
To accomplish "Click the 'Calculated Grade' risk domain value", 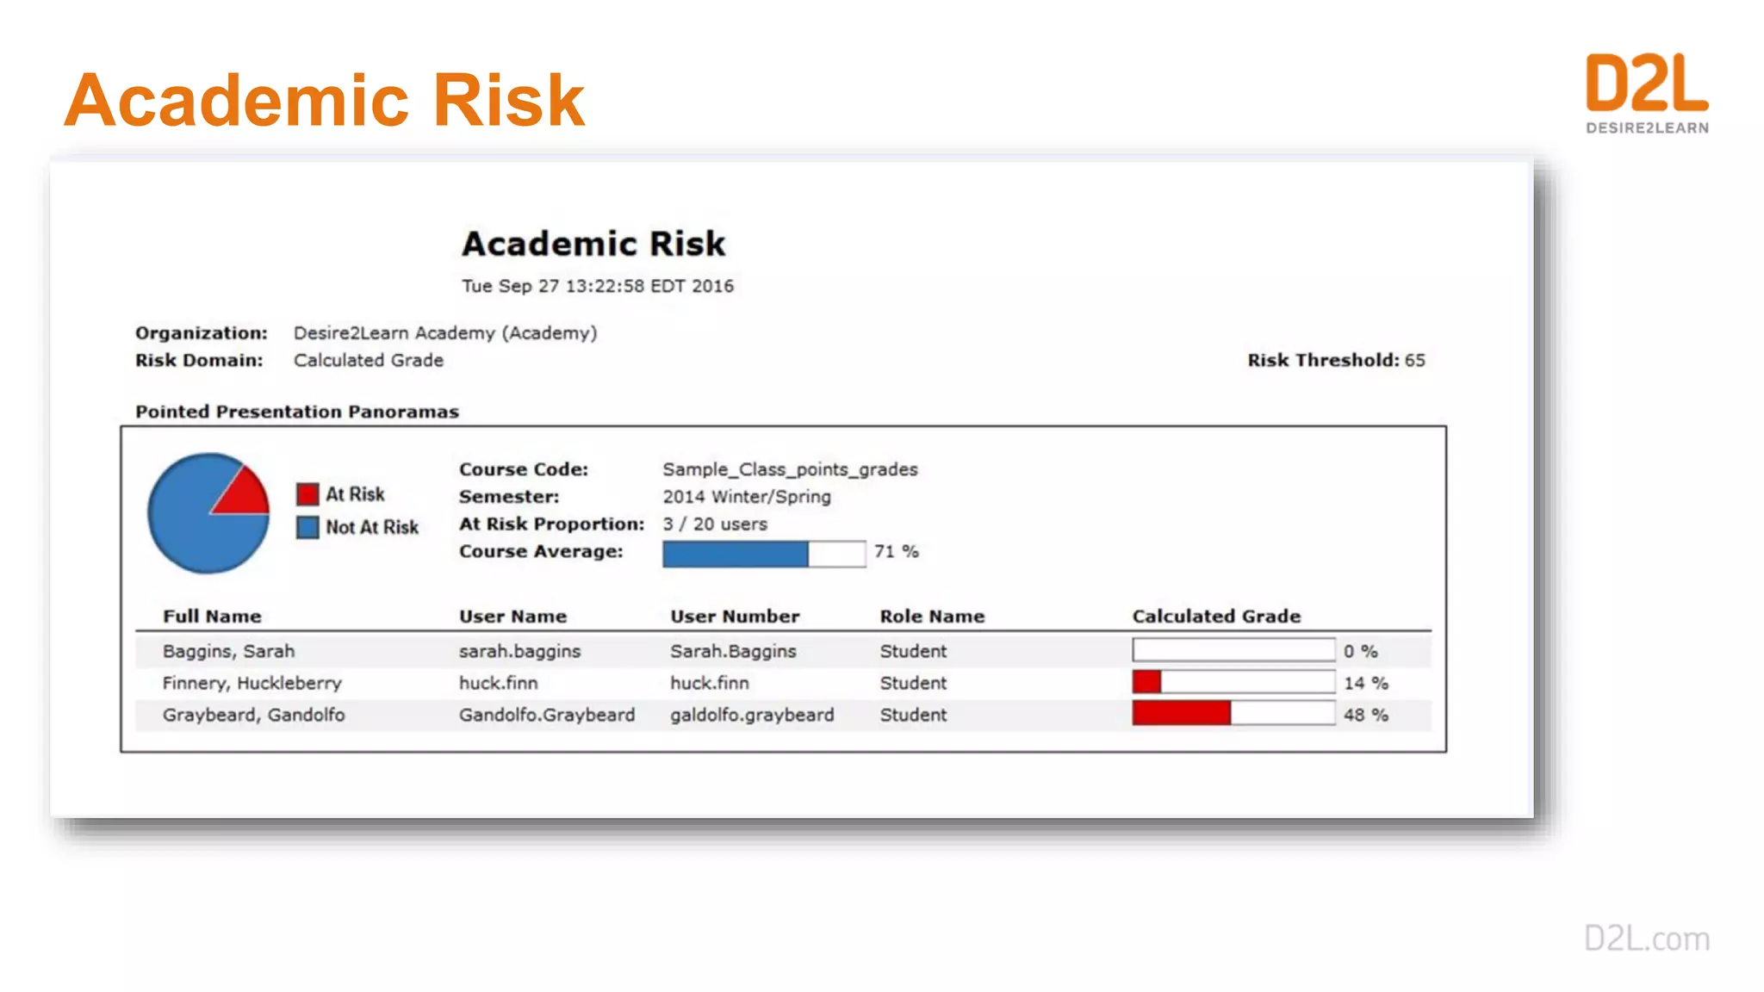I will click(369, 361).
